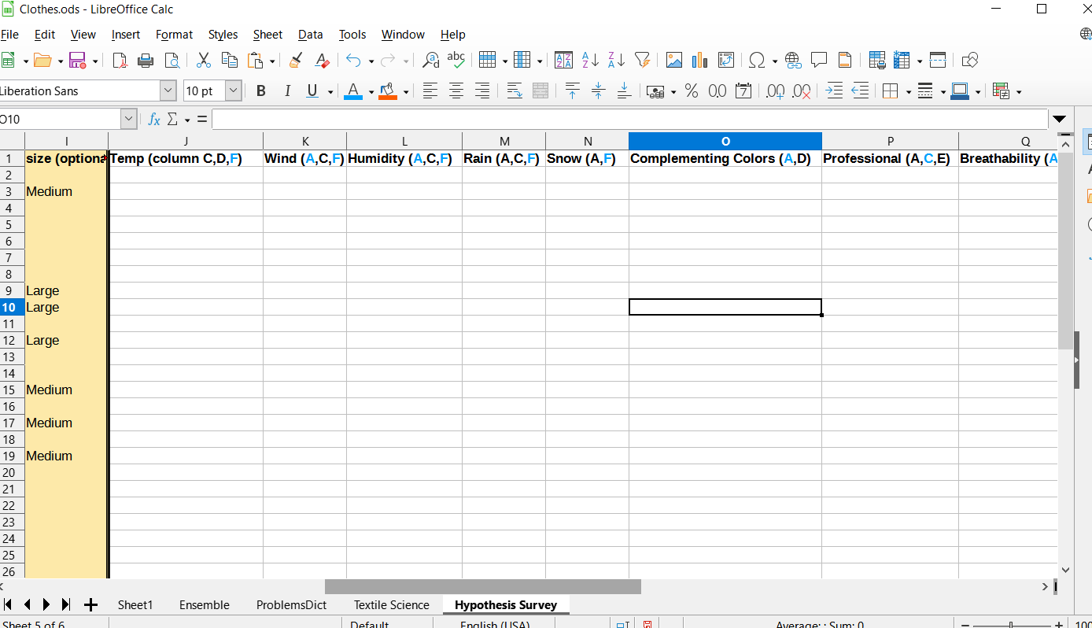Image resolution: width=1092 pixels, height=628 pixels.
Task: Expand the font size dropdown
Action: [233, 91]
